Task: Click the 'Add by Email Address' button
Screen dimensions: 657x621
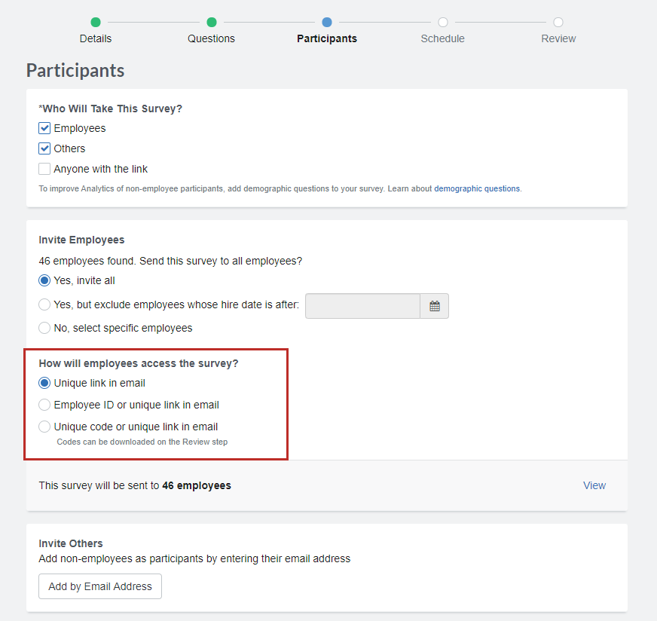Action: click(x=99, y=586)
